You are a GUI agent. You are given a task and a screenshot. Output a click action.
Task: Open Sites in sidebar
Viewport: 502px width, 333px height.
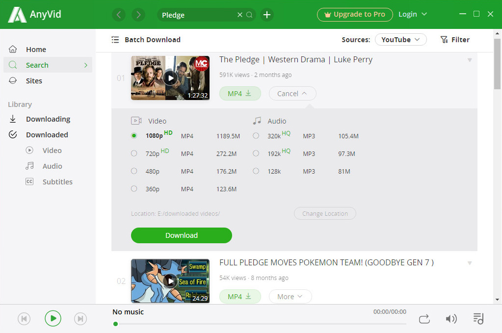pos(48,80)
